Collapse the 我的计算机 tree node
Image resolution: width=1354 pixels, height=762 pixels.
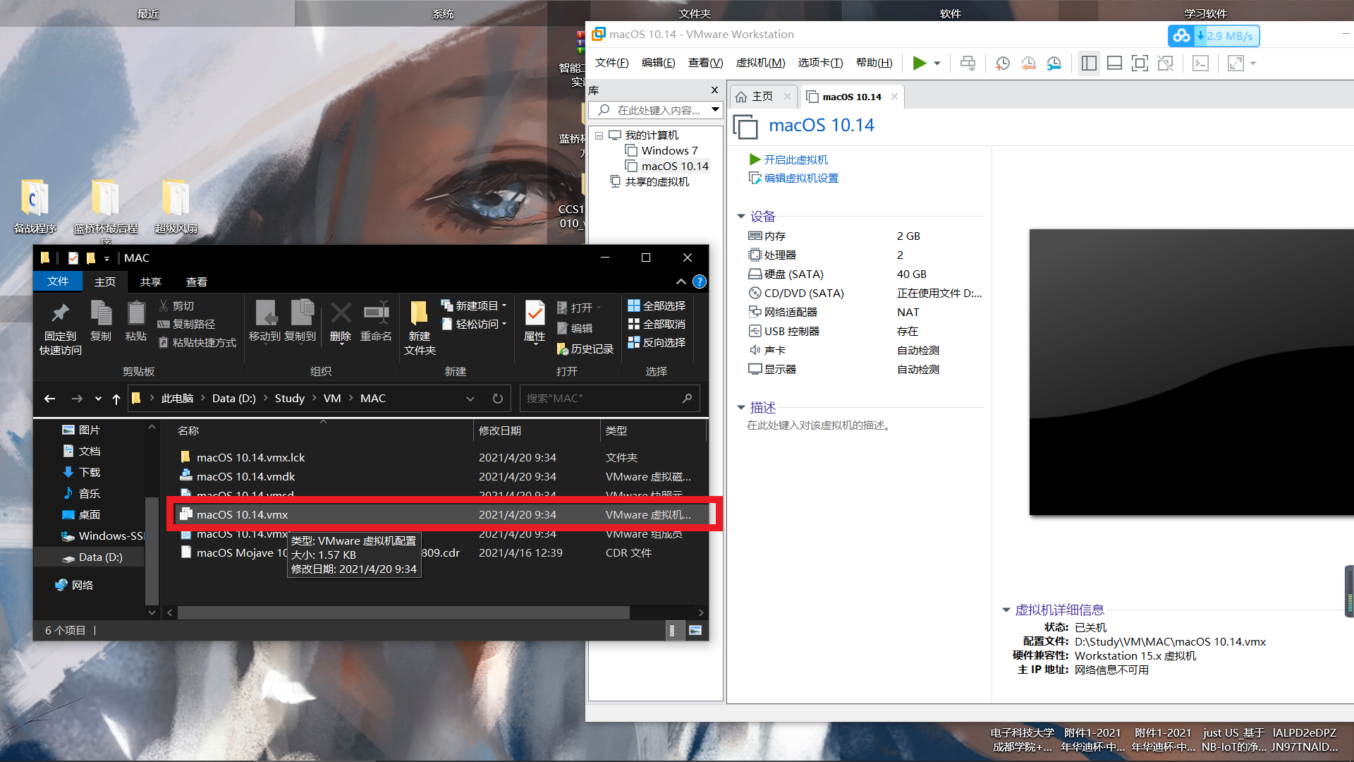click(599, 135)
